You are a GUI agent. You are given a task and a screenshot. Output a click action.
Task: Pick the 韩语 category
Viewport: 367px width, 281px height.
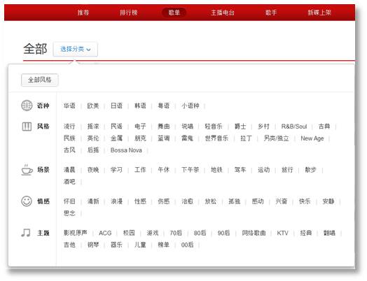tap(140, 106)
